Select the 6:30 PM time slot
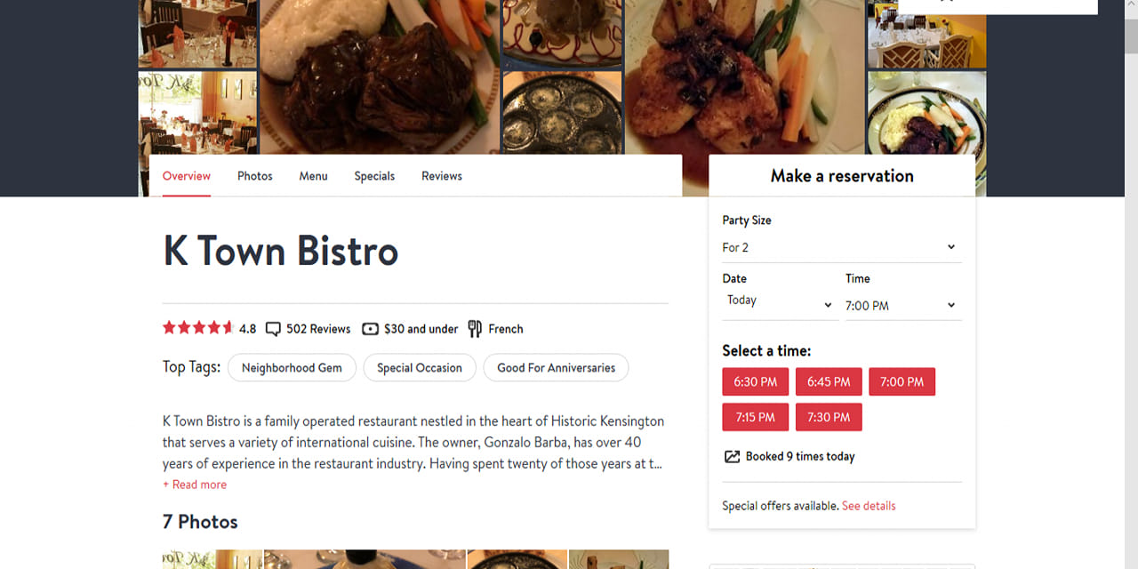This screenshot has width=1138, height=569. tap(756, 382)
